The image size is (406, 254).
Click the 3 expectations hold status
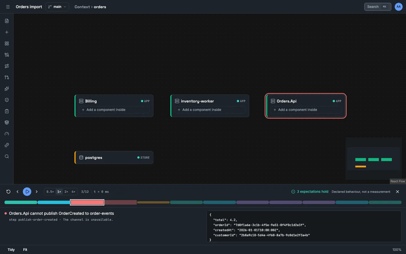click(x=310, y=192)
